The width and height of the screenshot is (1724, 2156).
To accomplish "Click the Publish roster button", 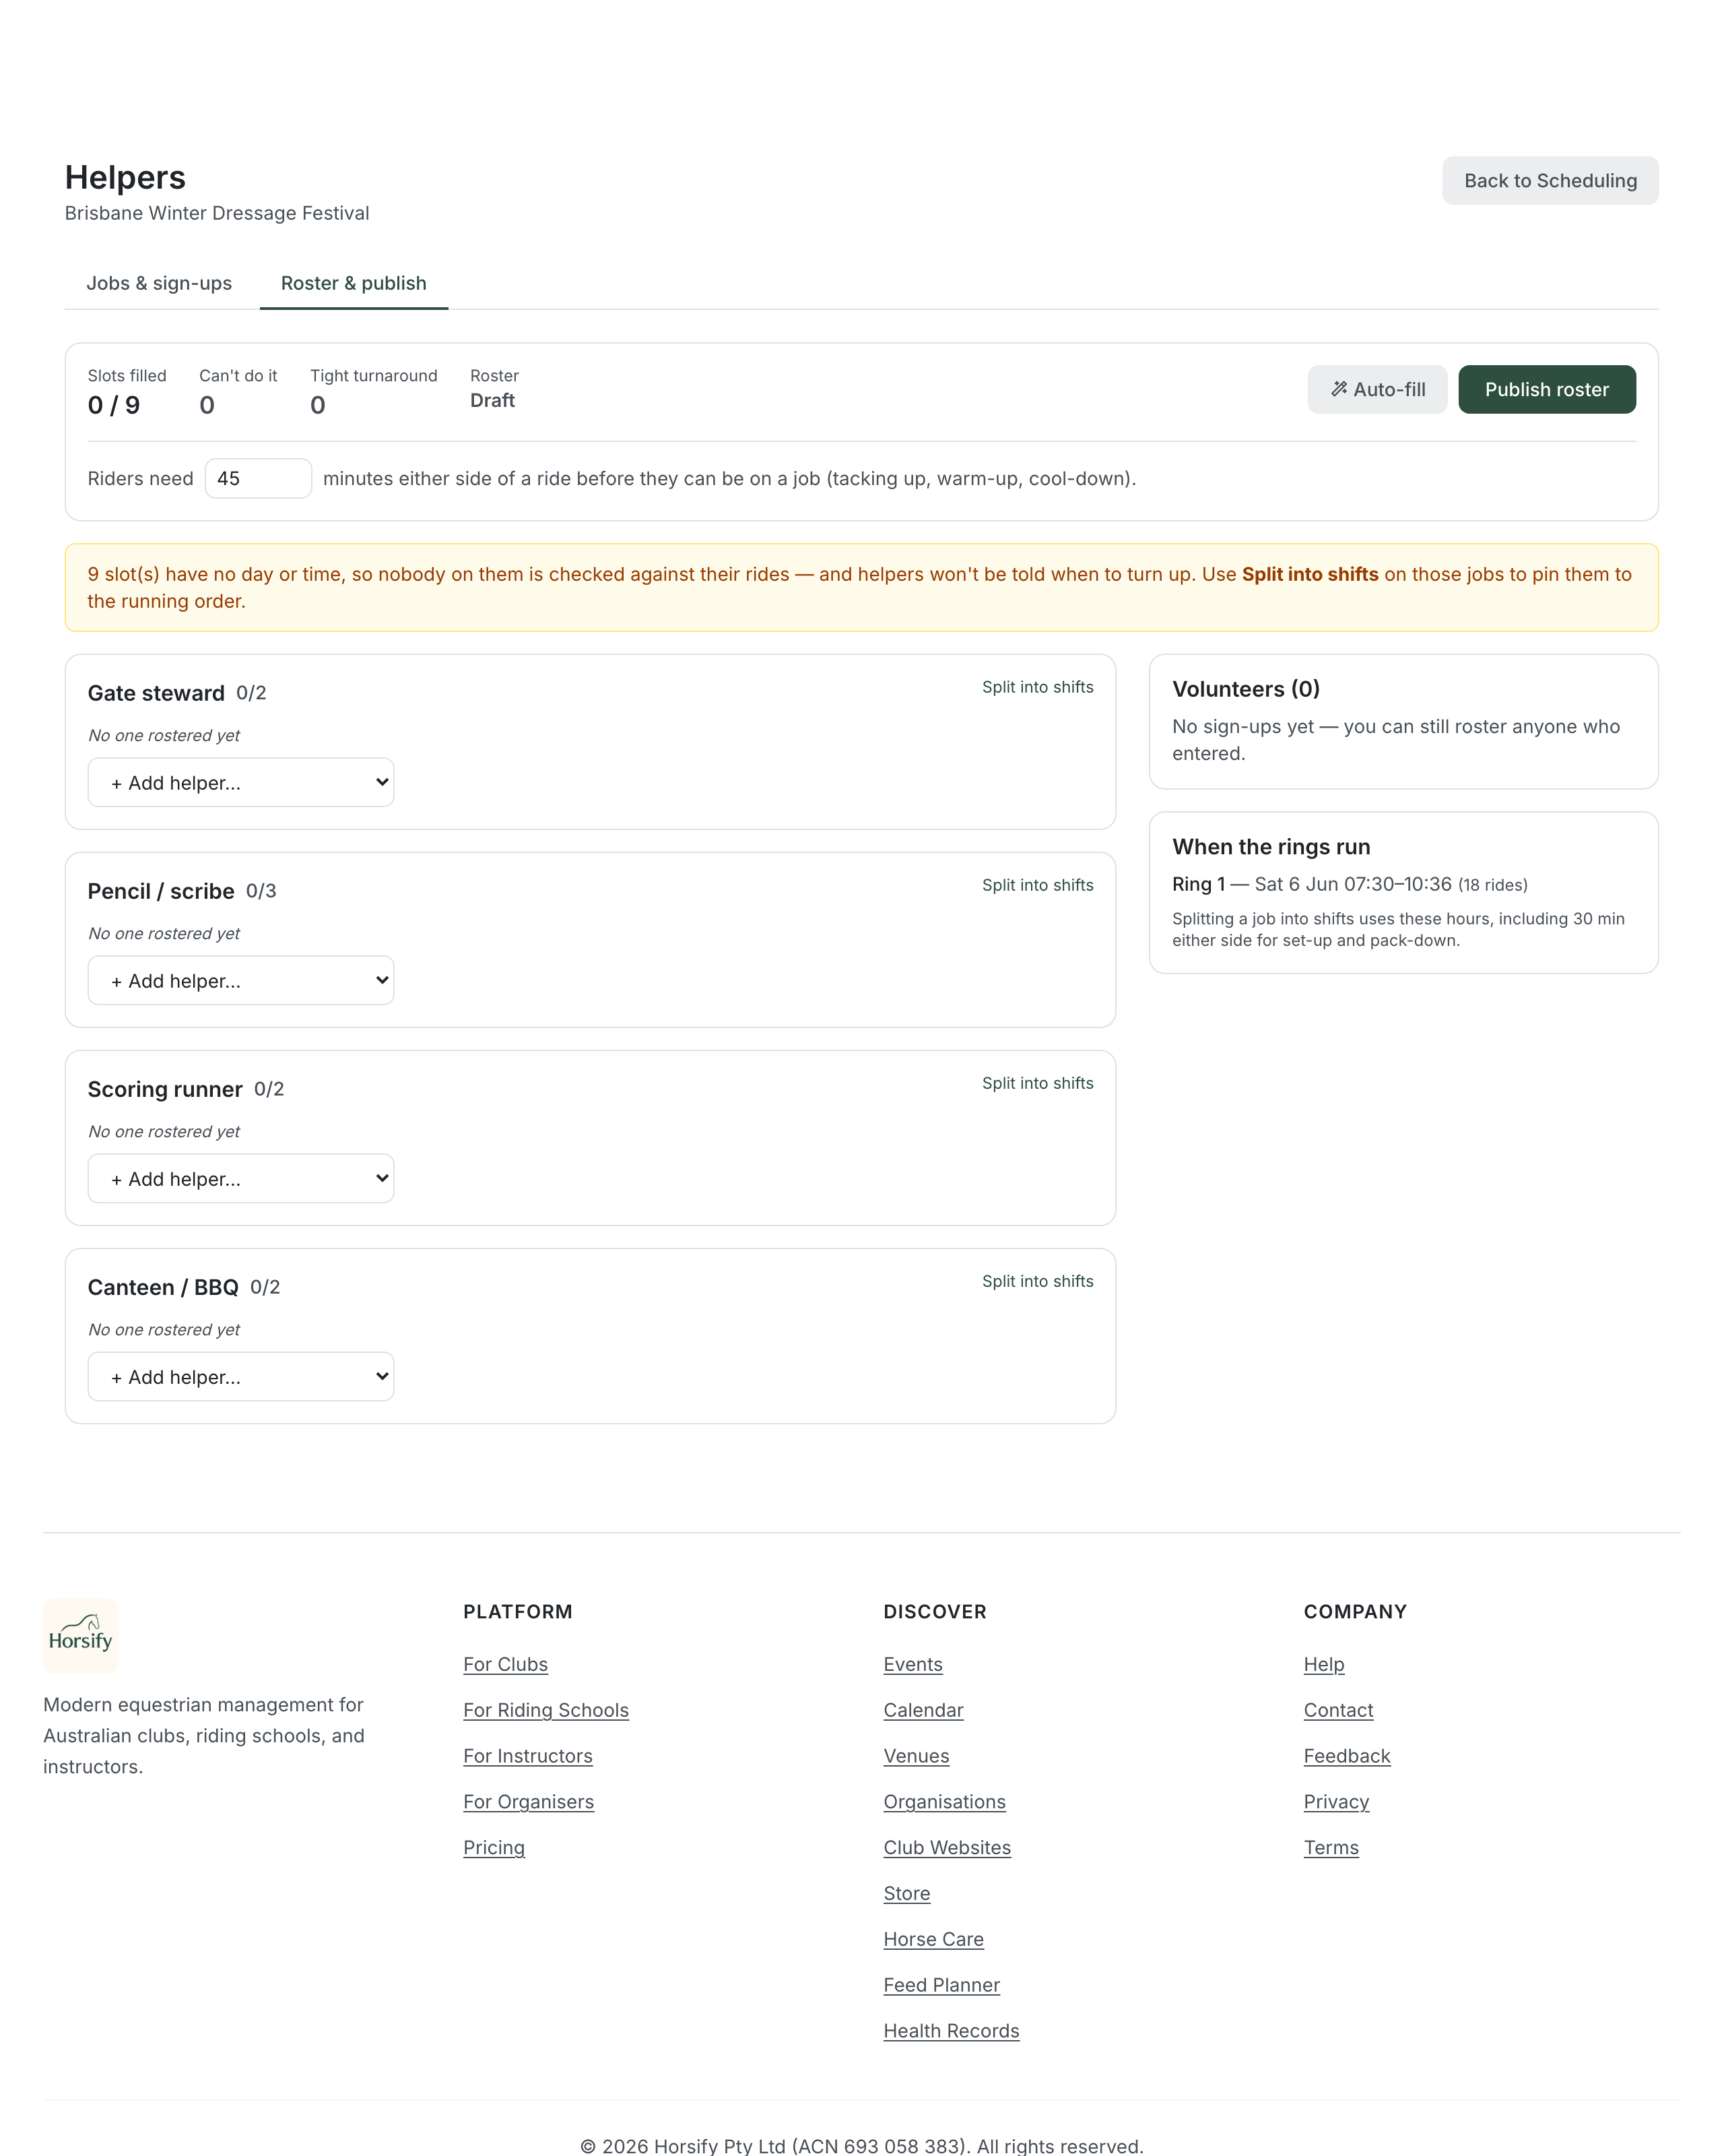I will click(x=1546, y=389).
